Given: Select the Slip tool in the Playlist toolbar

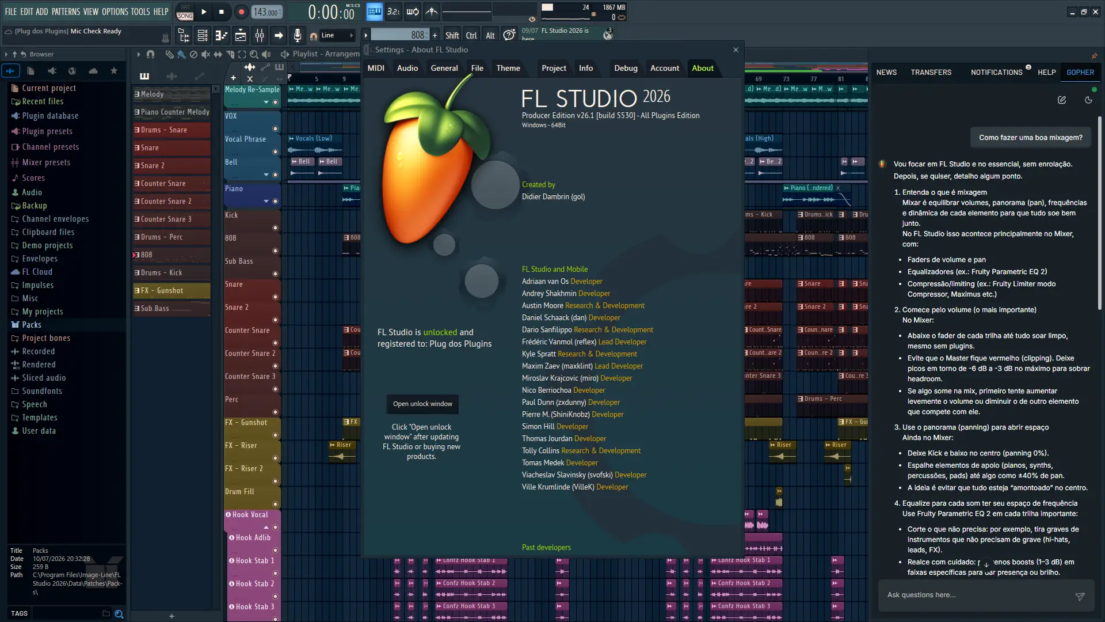Looking at the screenshot, I should [x=218, y=54].
